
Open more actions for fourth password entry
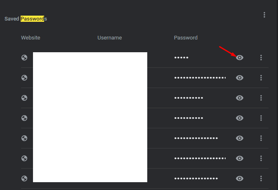[x=261, y=118]
